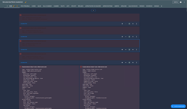Open the three-dot menu of card 1
The height and width of the screenshot is (109, 187).
pos(136,24)
